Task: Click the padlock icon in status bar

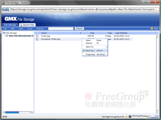Action: click(126, 117)
